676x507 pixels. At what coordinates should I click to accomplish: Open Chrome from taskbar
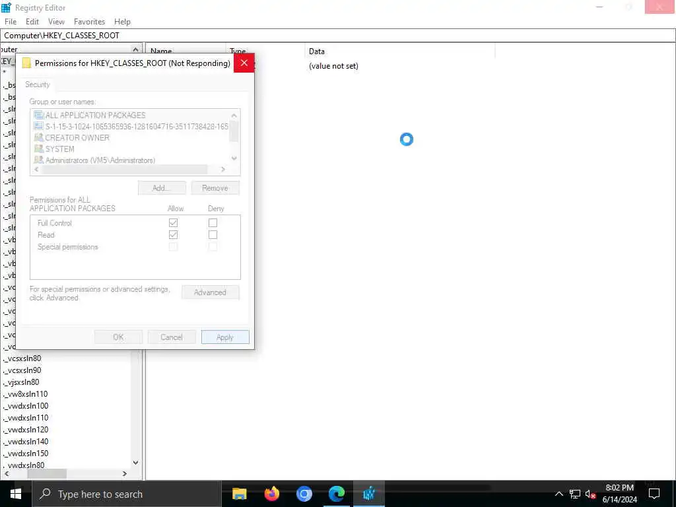304,494
